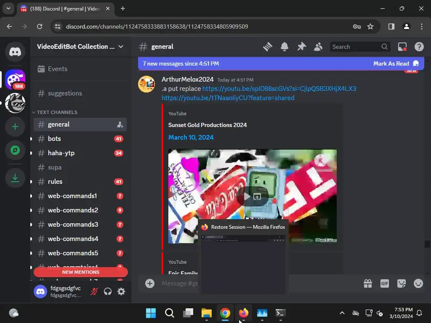
Task: Open youtu.be/tTNaaoliyCU link
Action: [228, 98]
